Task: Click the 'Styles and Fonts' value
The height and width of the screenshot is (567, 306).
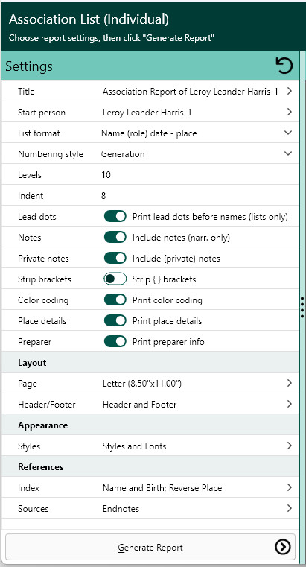Action: [135, 446]
